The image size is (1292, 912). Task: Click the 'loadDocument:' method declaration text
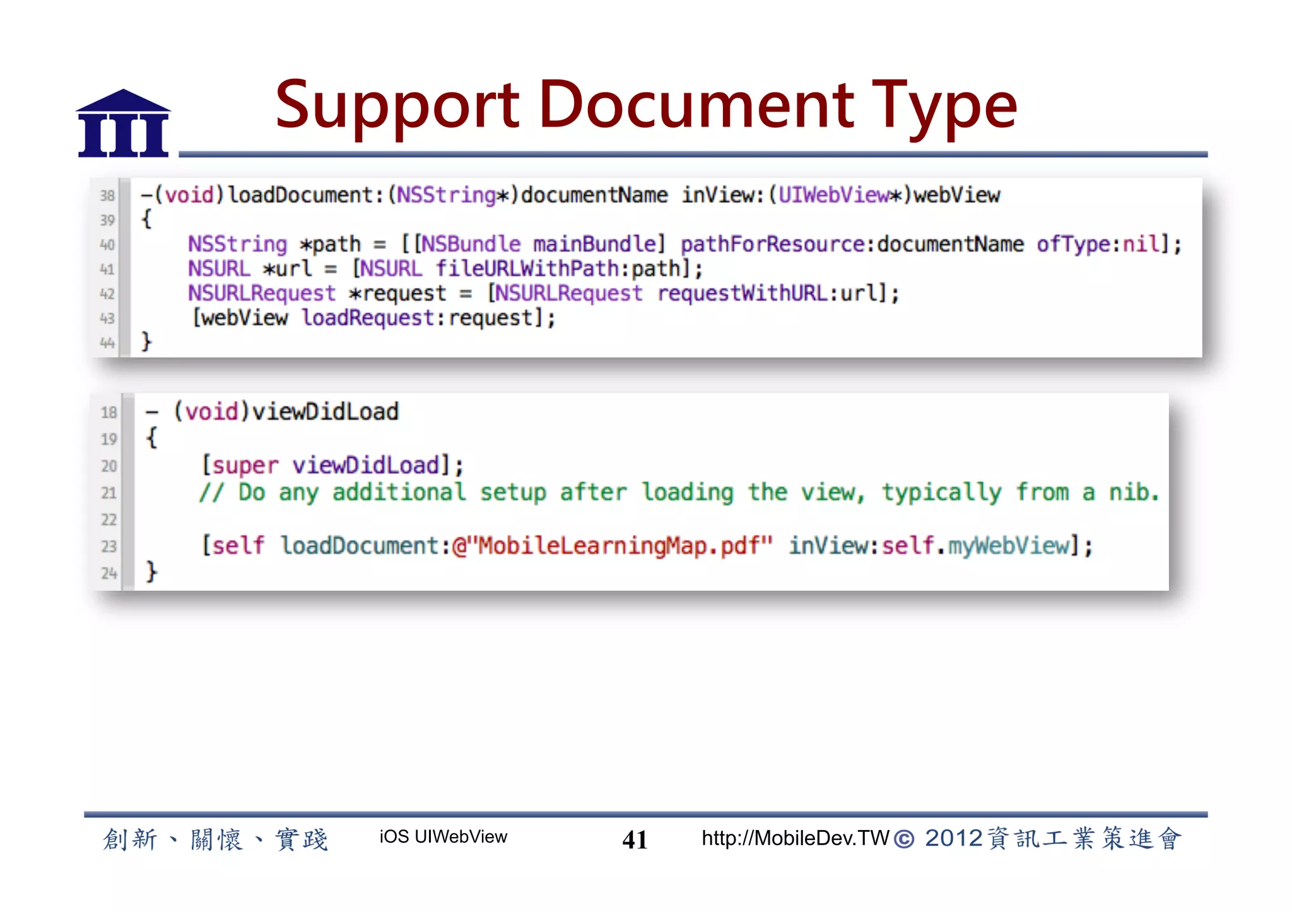coord(305,195)
